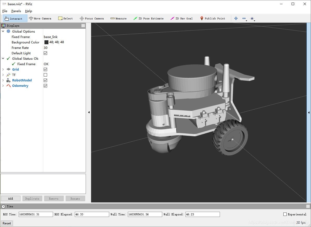
Task: Click the blue plus add-tool icon
Action: click(236, 19)
